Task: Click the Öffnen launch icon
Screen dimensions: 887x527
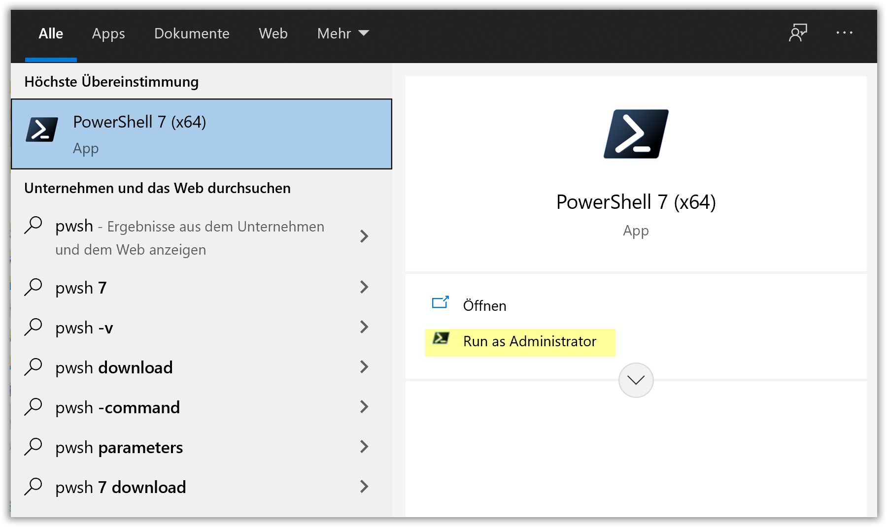Action: pyautogui.click(x=441, y=303)
